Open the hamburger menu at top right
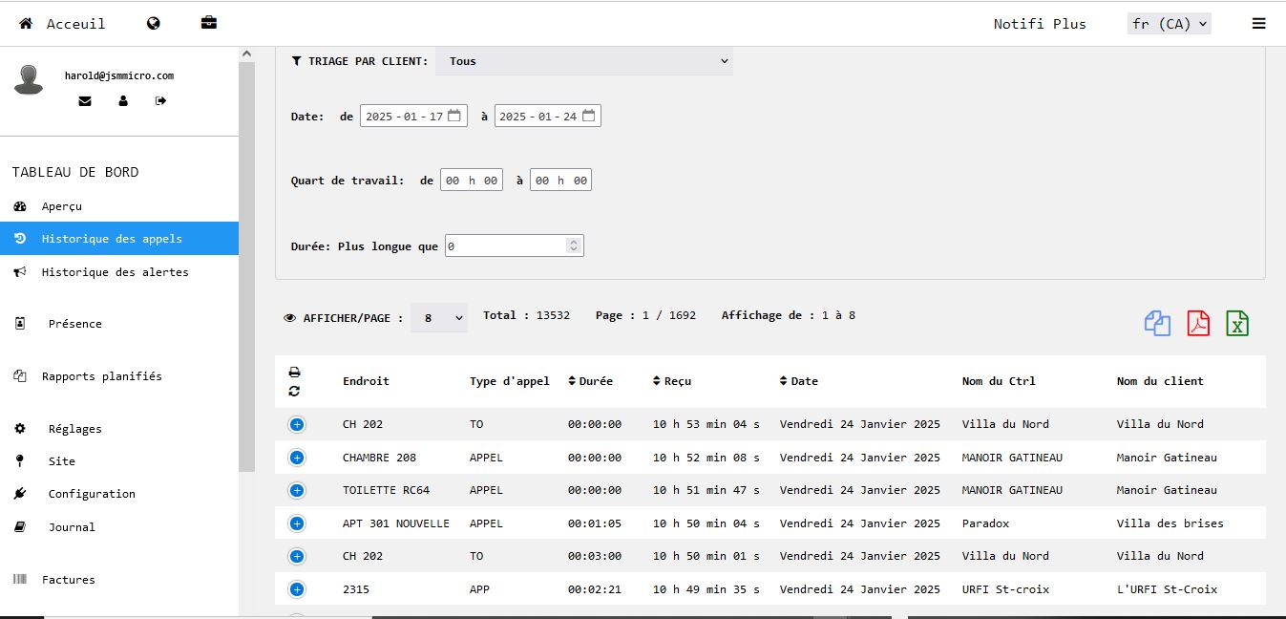 pyautogui.click(x=1258, y=24)
